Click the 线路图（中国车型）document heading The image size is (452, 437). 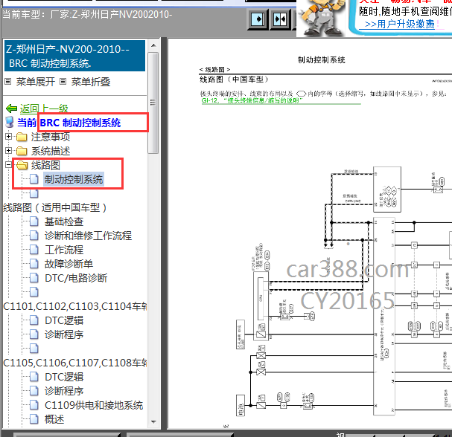(234, 80)
